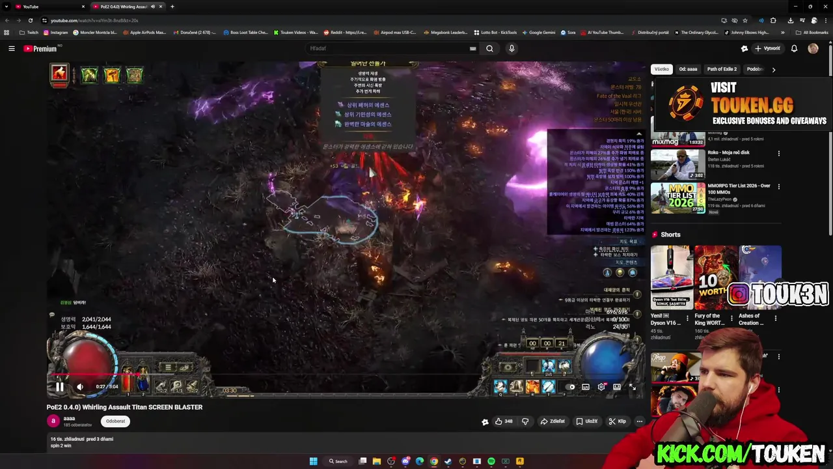
Task: Show more filter chips with right arrow
Action: [x=773, y=69]
